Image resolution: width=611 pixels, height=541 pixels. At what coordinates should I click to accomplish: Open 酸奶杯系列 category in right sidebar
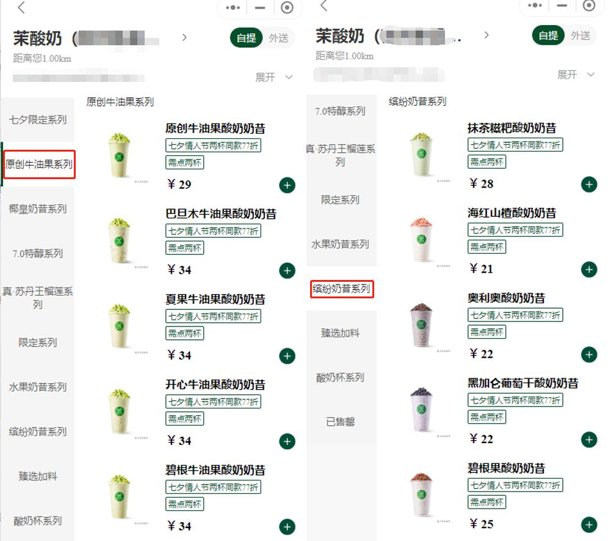tap(340, 377)
